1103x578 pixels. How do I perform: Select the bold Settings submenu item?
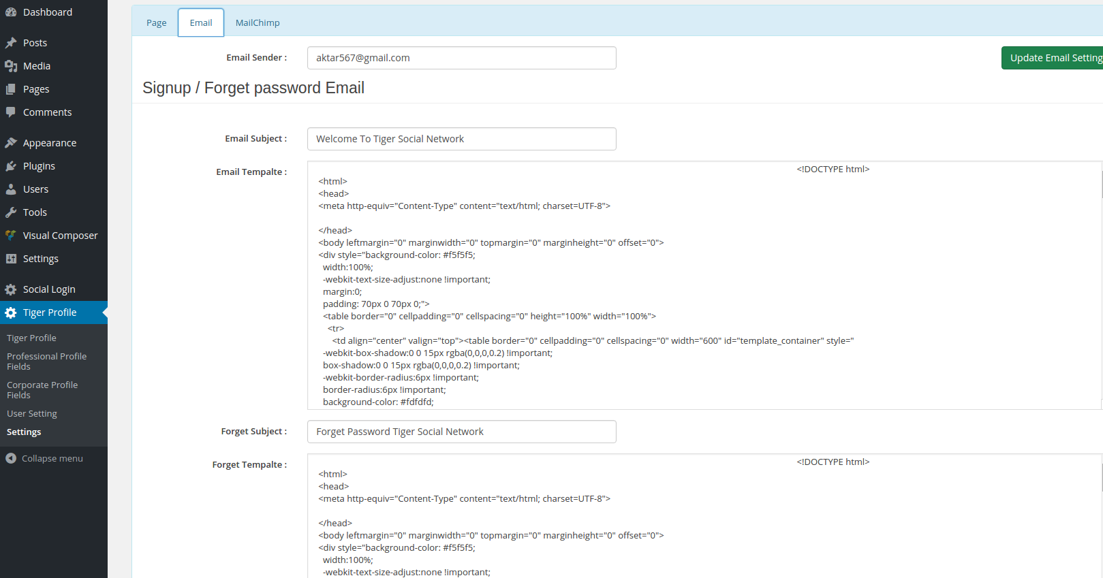click(x=24, y=432)
